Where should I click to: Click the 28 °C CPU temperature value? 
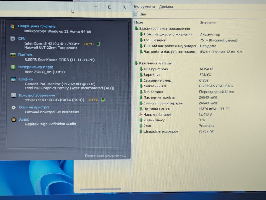89,44
